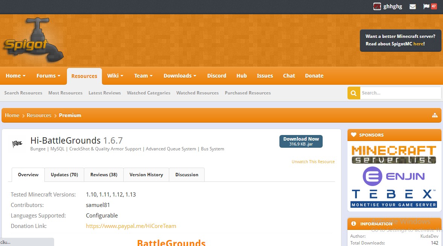
Task: Click the Total Downloads value 142
Action: pos(434,243)
